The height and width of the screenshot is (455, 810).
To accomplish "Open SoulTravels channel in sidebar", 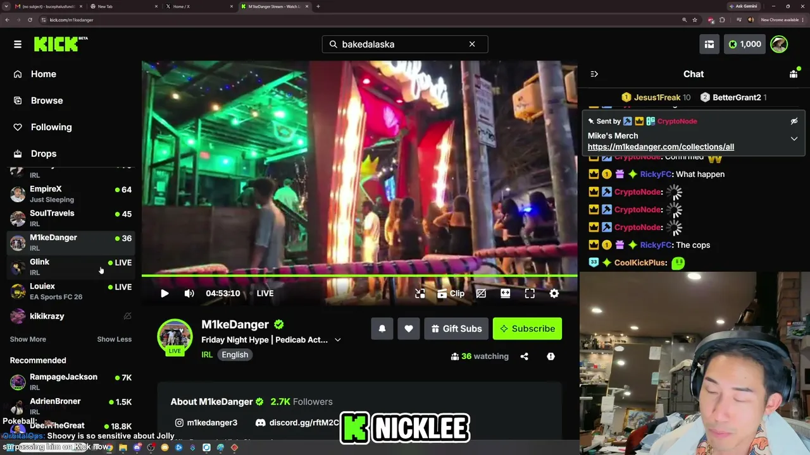I will (71, 218).
